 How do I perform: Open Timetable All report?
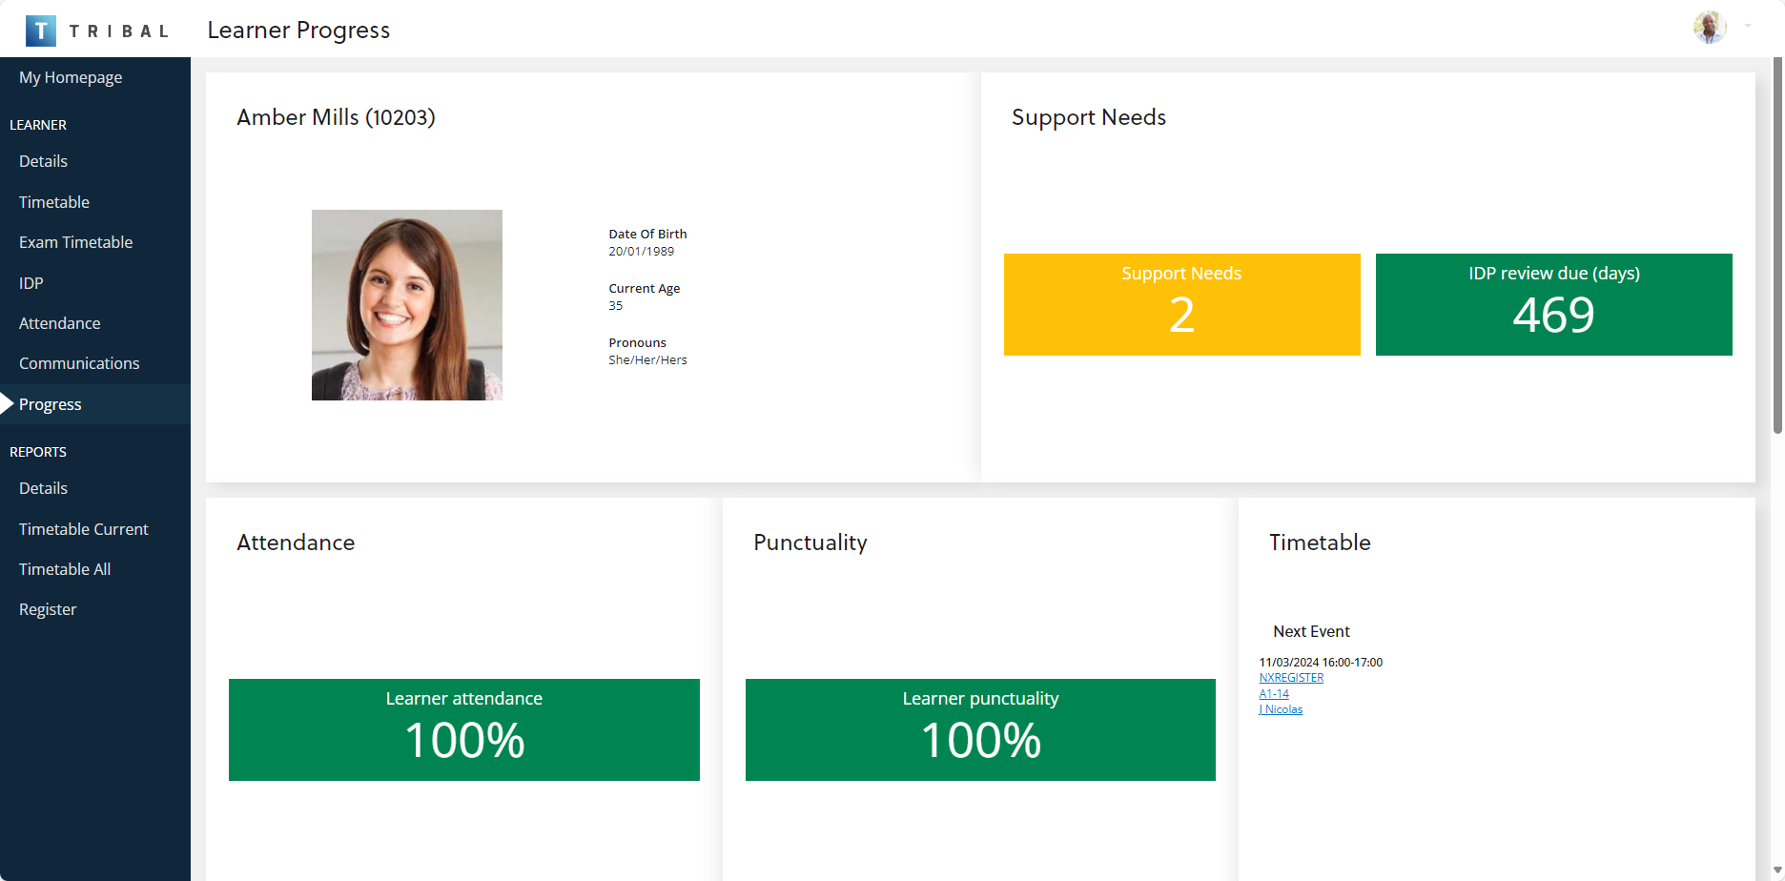click(65, 569)
